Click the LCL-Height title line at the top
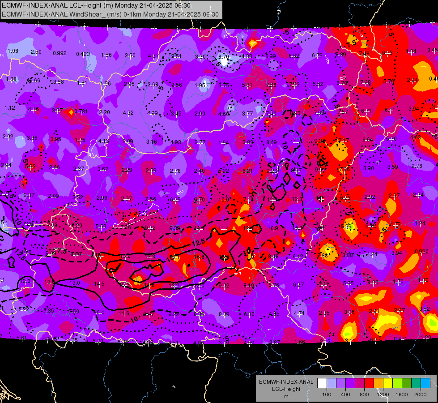The height and width of the screenshot is (403, 438). [96, 5]
